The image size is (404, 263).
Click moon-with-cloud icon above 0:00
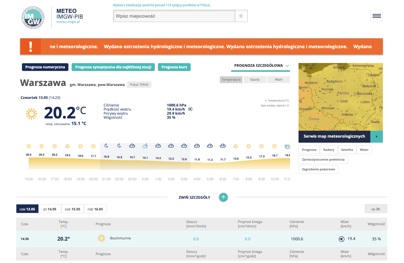click(x=145, y=146)
